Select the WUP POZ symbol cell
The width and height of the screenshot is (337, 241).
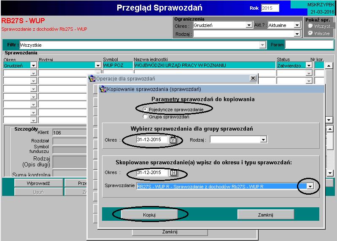click(118, 65)
